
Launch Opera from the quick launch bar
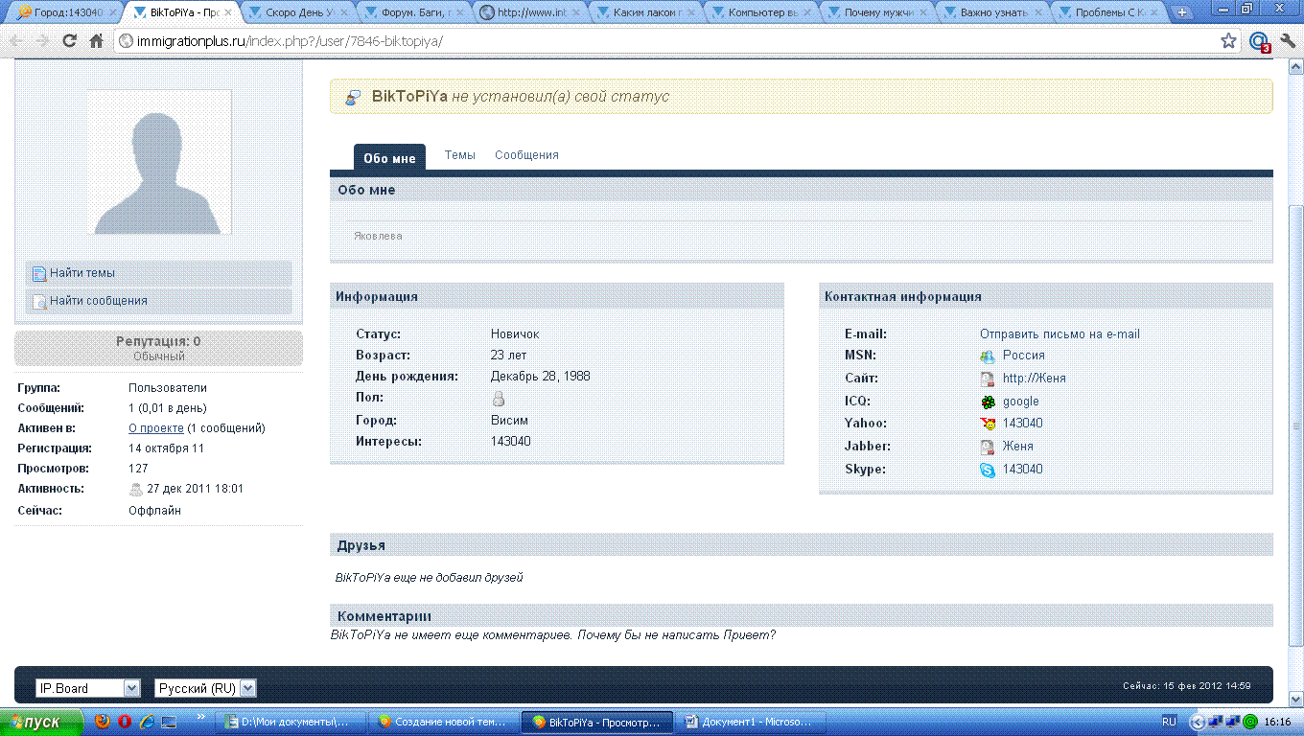tap(125, 722)
